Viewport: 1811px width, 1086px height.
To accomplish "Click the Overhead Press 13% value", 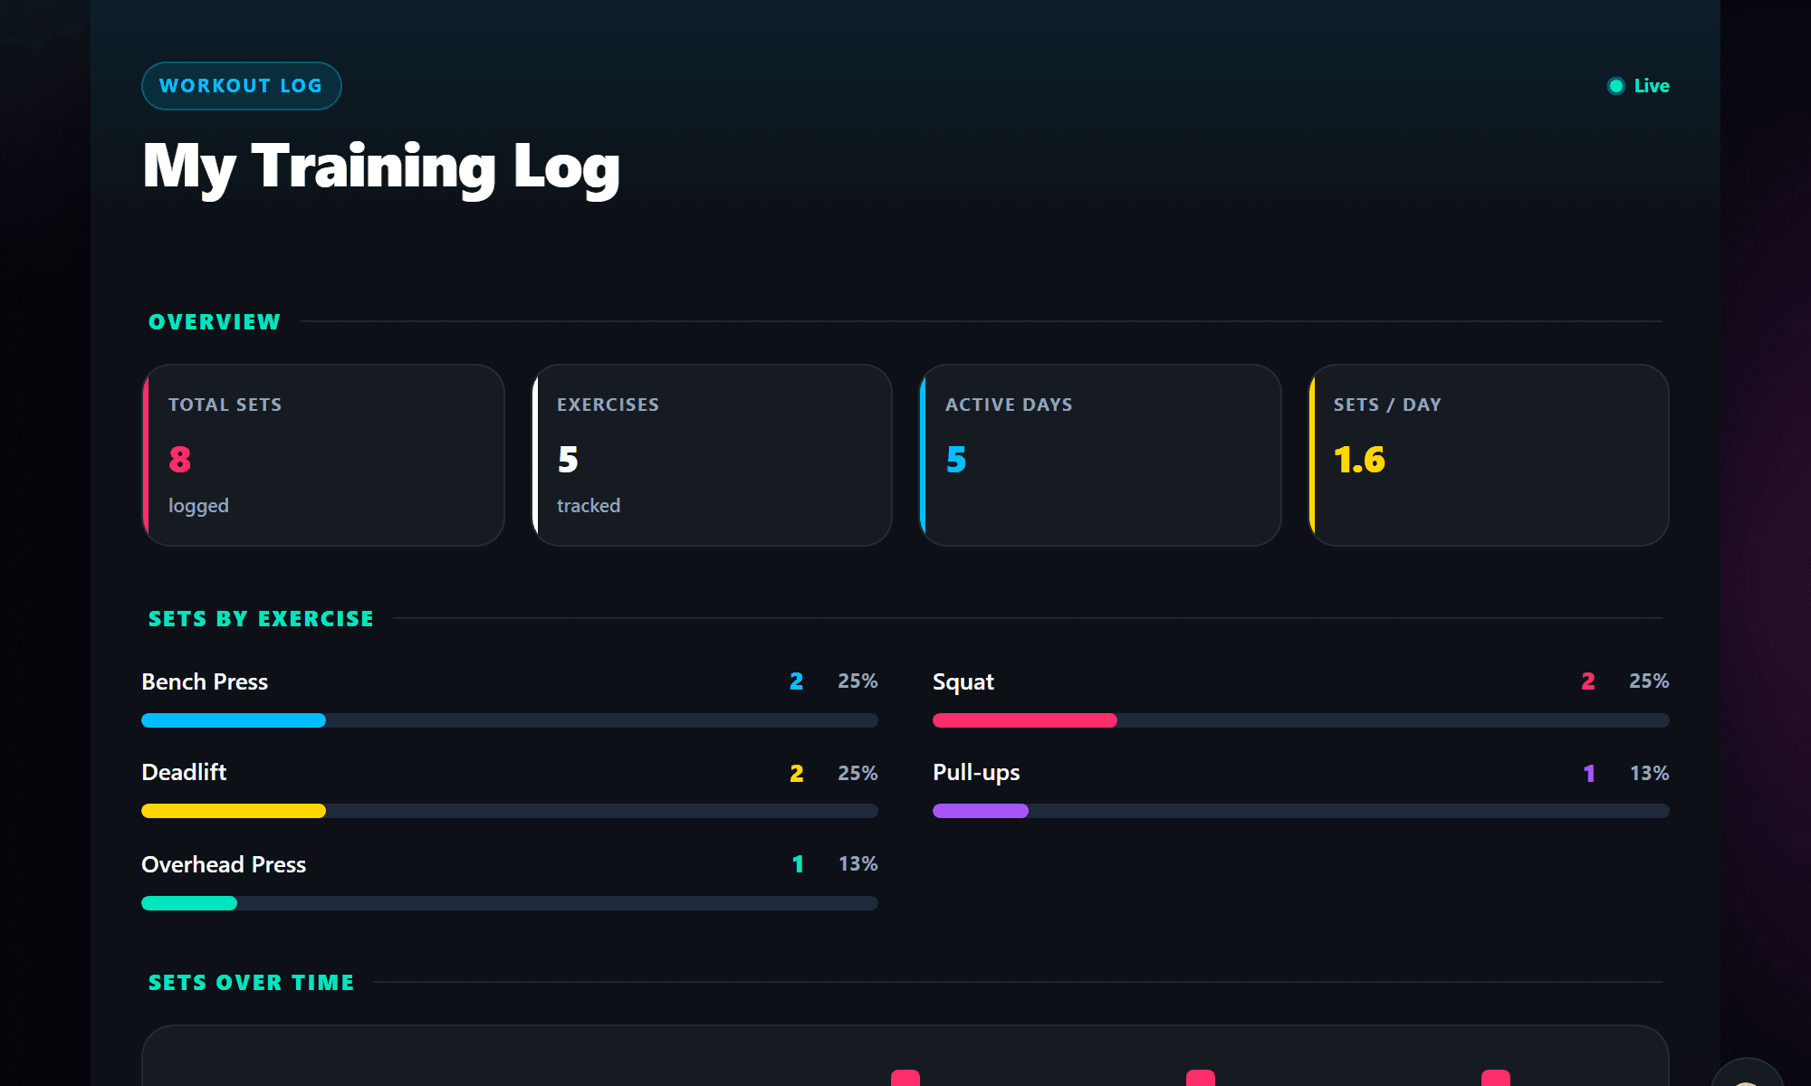I will point(858,864).
